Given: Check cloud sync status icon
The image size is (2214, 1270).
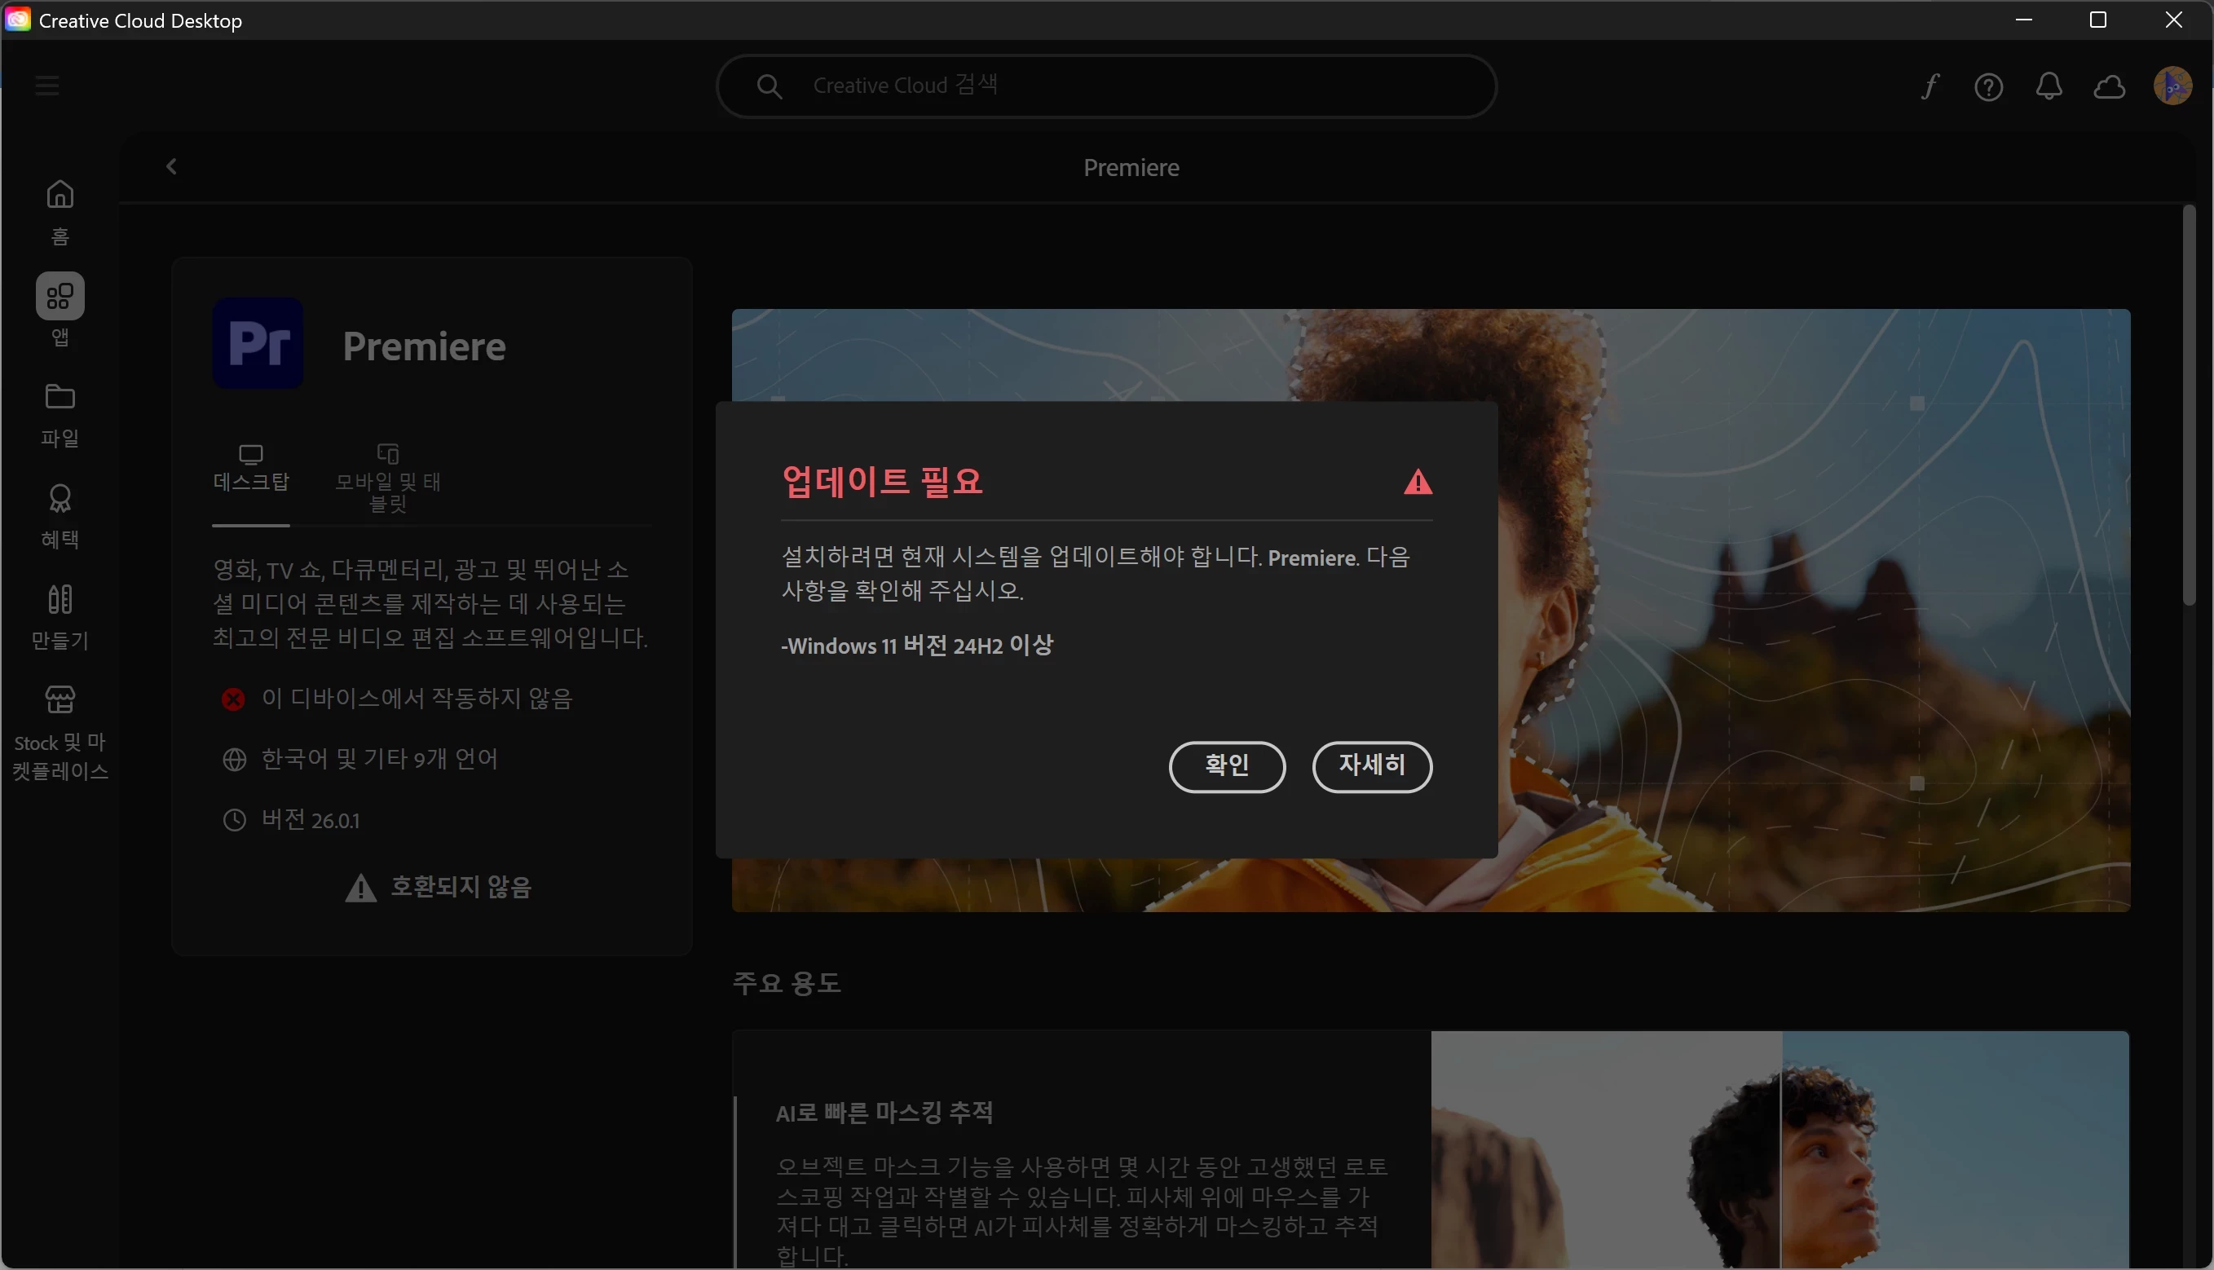Looking at the screenshot, I should tap(2110, 86).
